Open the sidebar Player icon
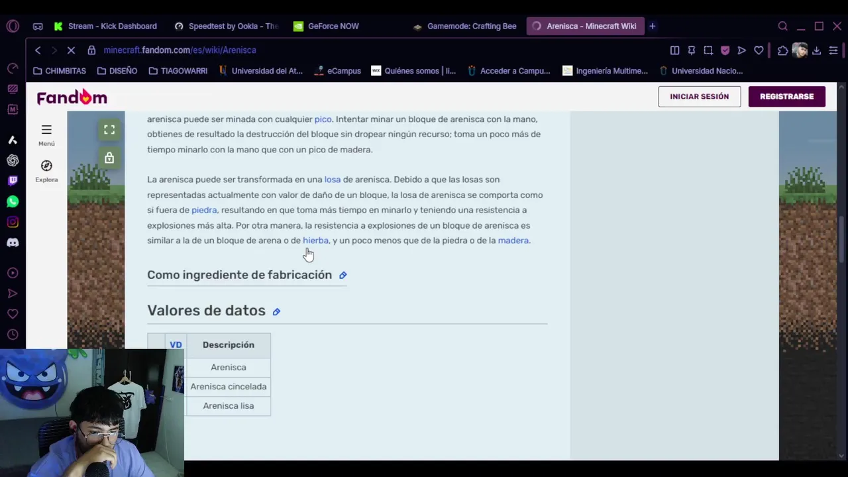 (x=13, y=273)
